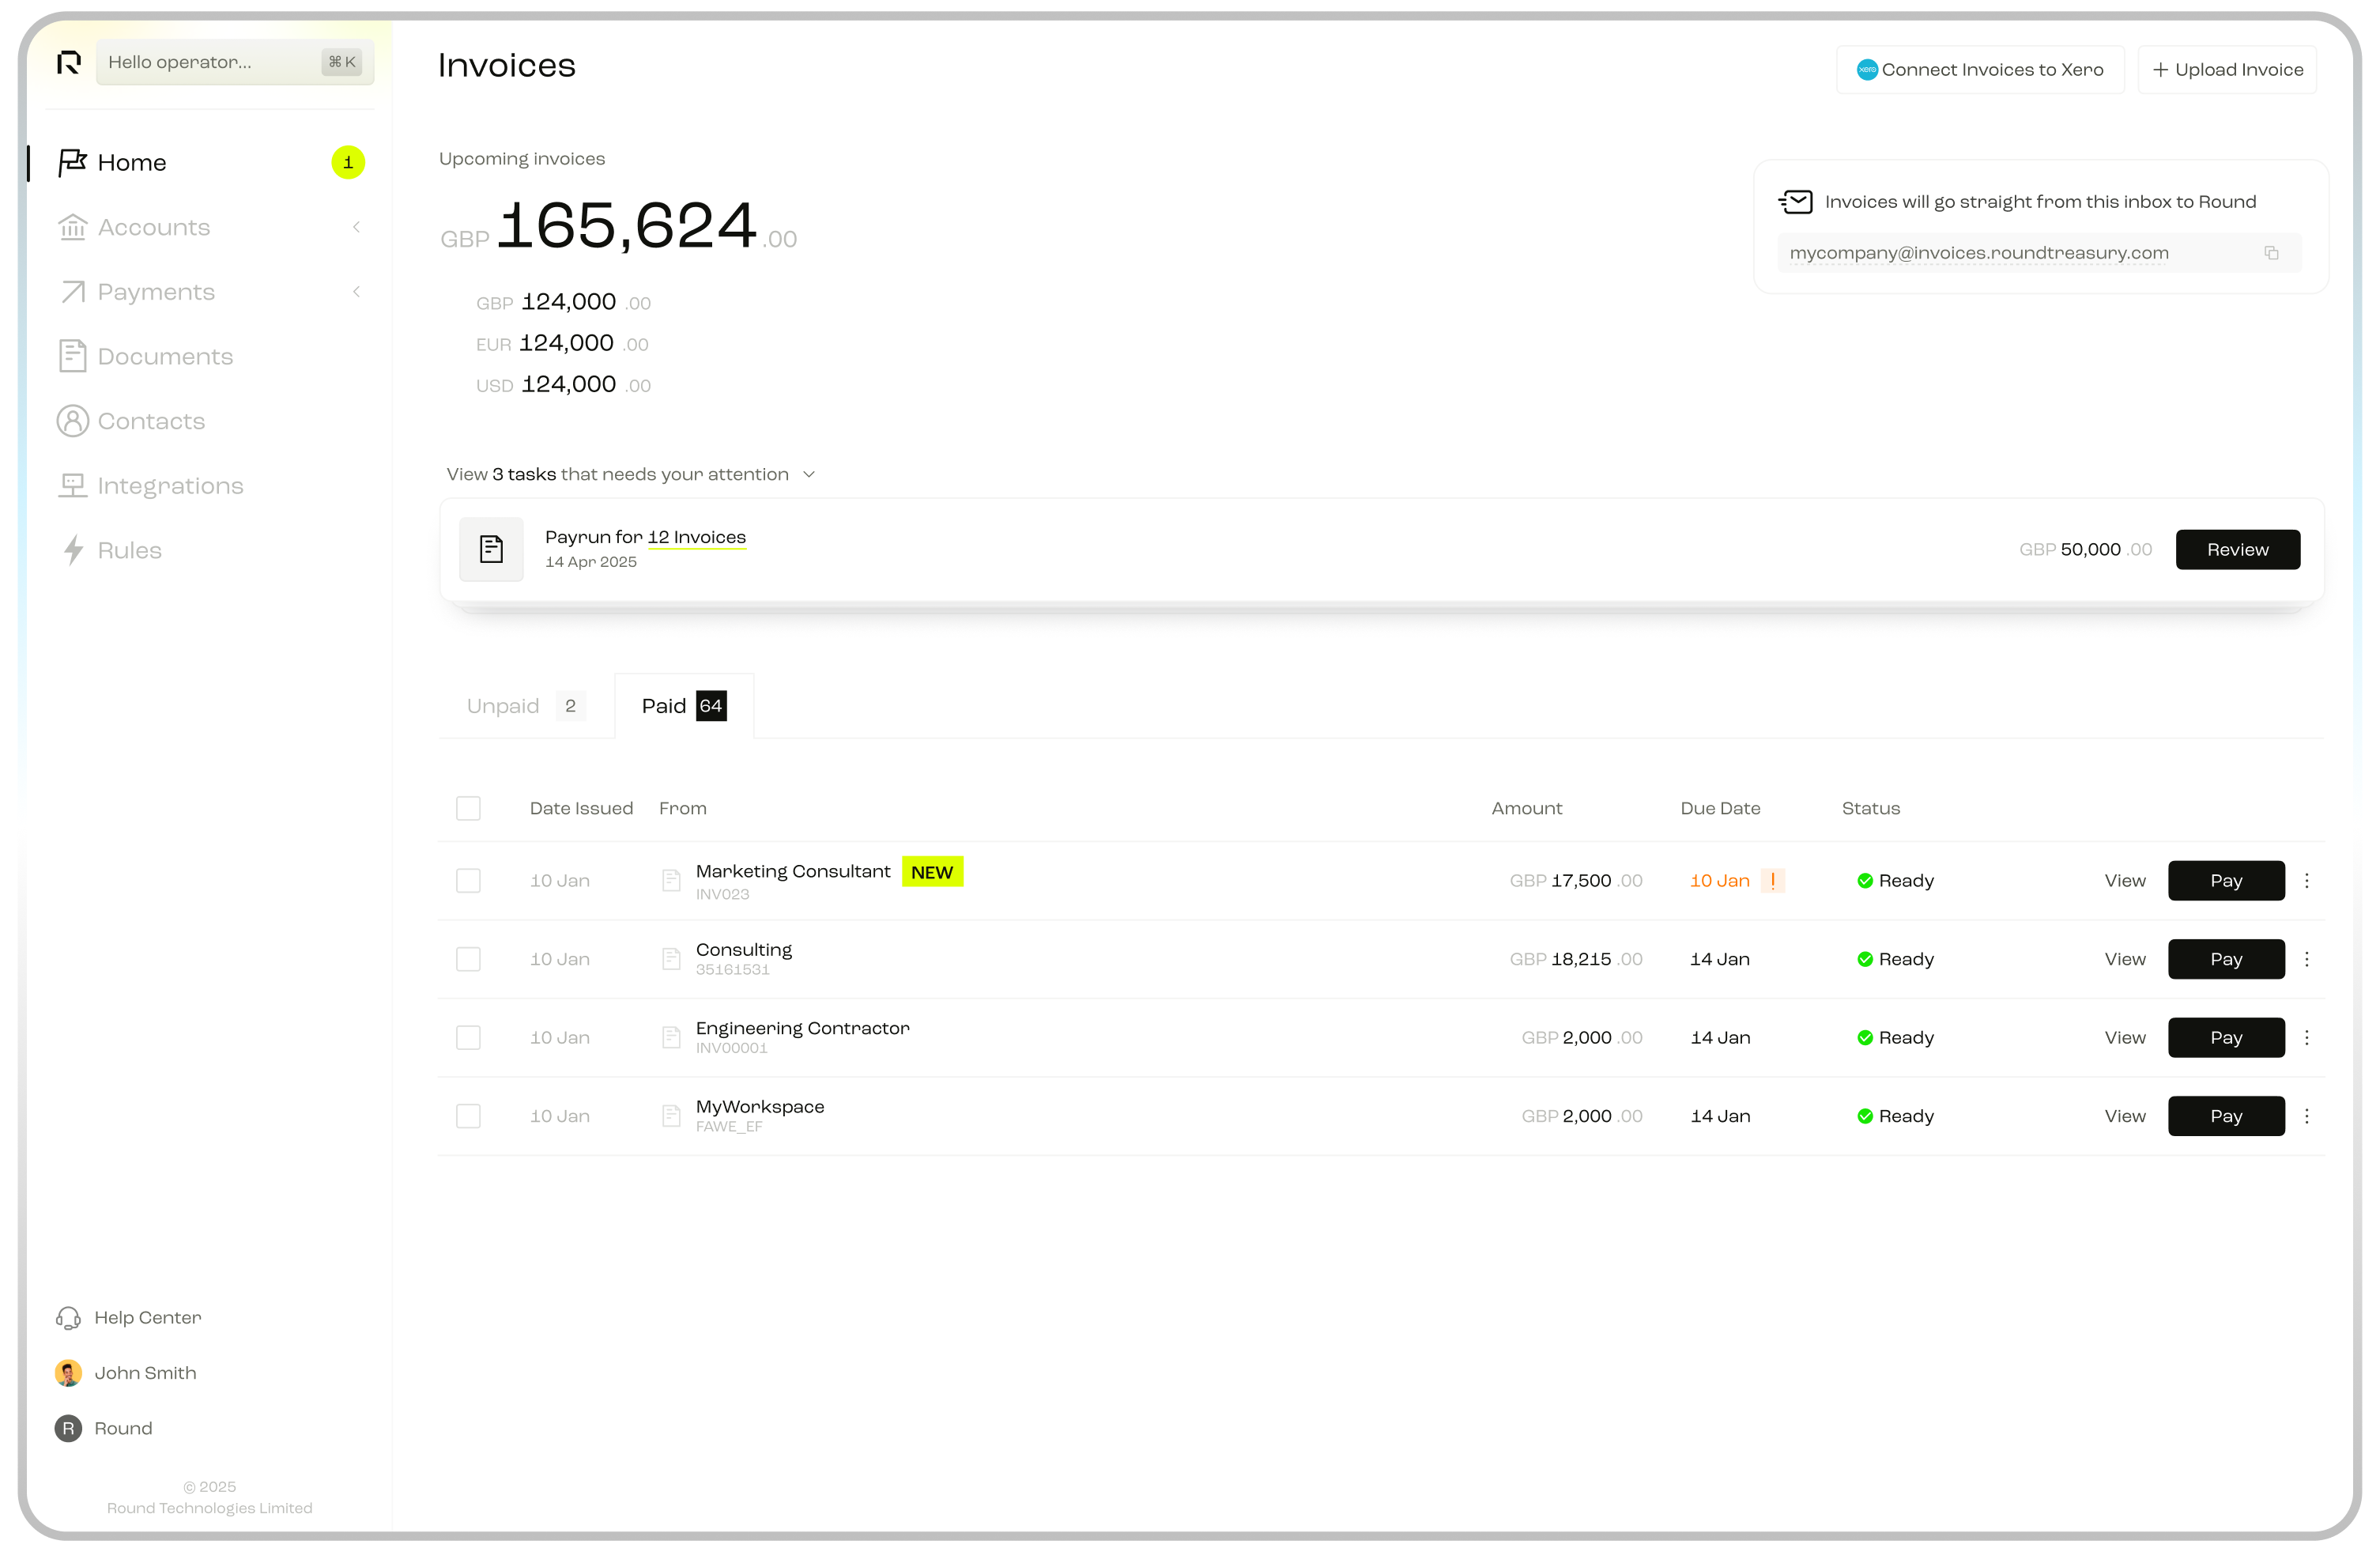Copy the invoices inbox email address
2380x1567 pixels.
click(2271, 253)
